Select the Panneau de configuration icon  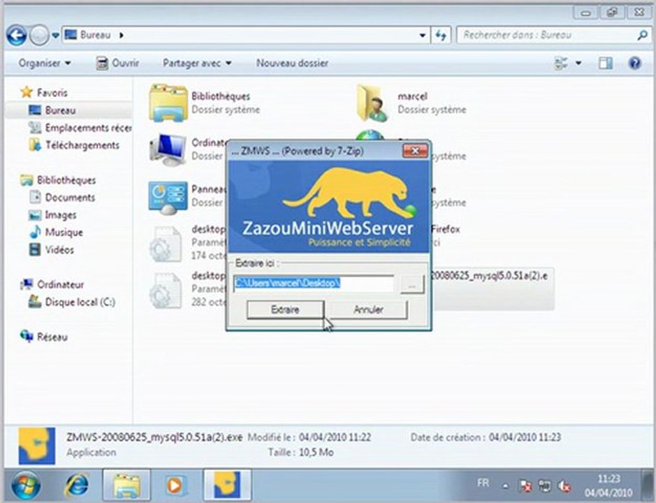click(x=168, y=197)
